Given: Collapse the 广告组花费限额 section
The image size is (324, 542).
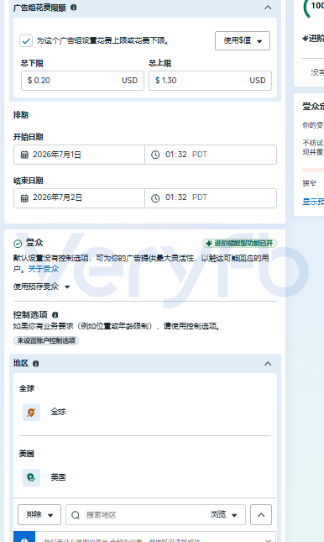Looking at the screenshot, I should click(268, 8).
